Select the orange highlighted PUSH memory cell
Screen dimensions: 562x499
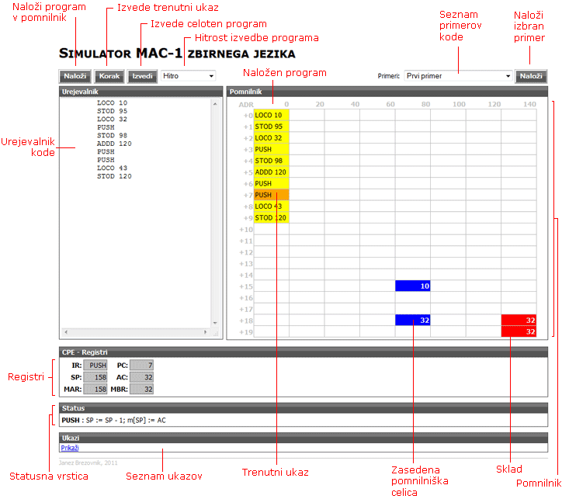coord(272,195)
